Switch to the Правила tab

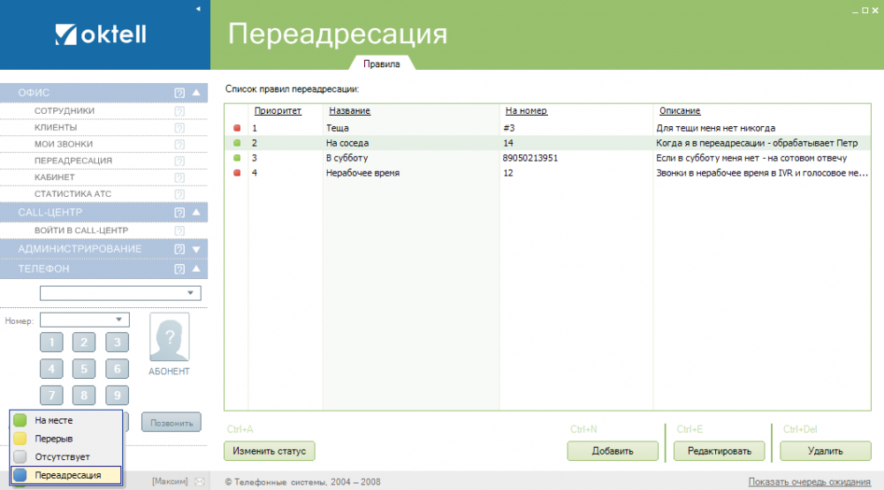point(381,64)
